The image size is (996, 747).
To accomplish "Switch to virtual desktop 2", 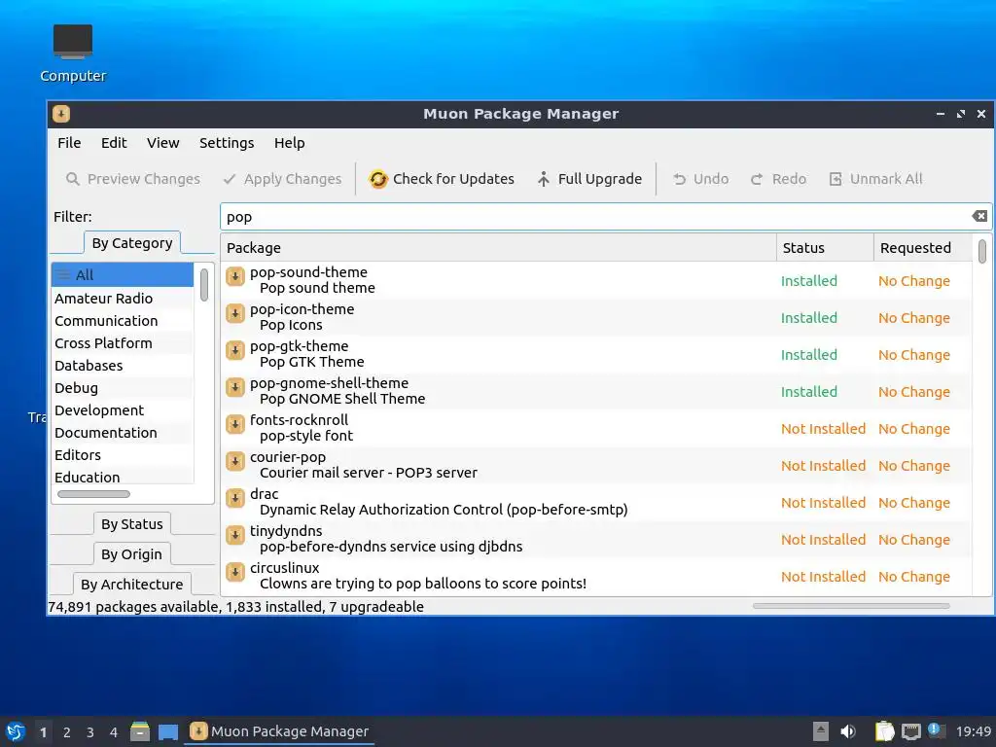I will [67, 732].
